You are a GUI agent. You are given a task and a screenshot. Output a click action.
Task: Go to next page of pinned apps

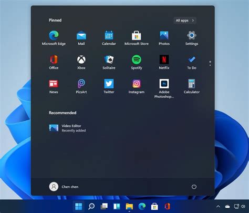[210, 65]
